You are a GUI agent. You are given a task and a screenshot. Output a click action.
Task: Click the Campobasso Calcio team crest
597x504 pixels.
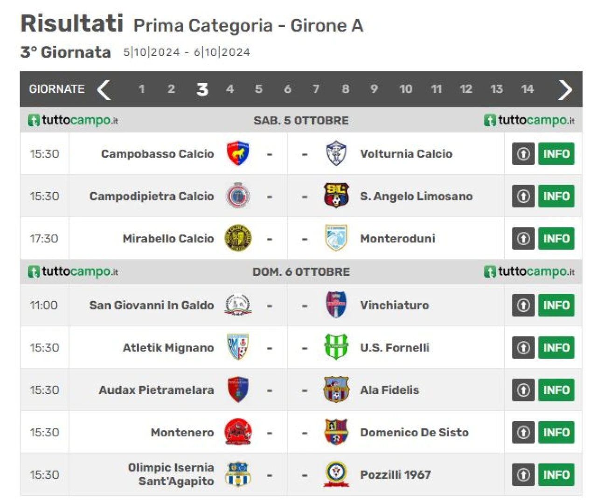238,153
